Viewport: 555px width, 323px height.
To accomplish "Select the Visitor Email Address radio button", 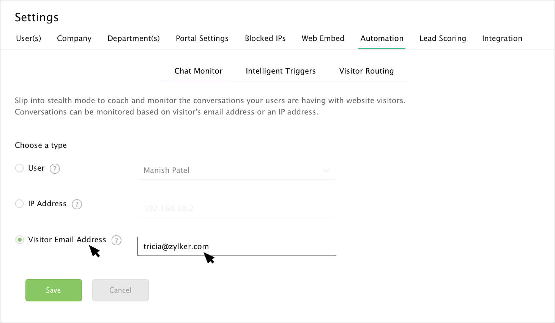I will 19,240.
